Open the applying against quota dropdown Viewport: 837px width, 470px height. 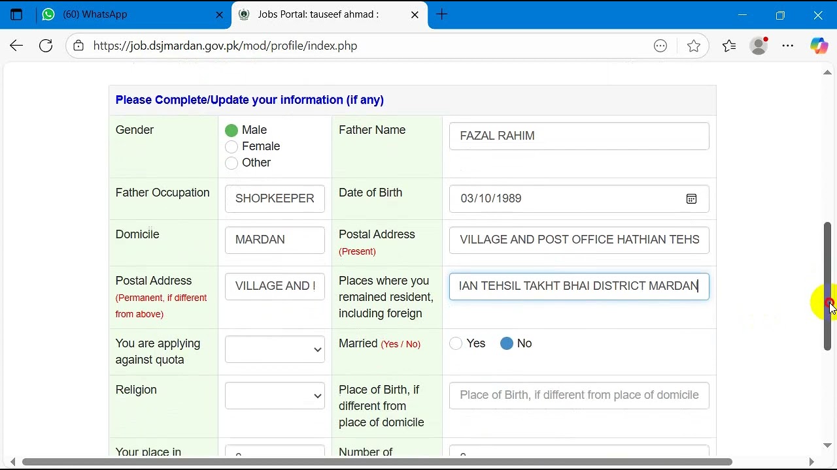[x=275, y=349]
